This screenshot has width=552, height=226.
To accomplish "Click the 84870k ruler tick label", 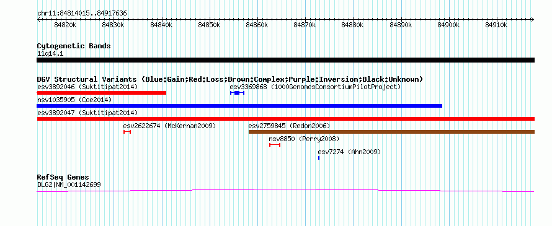I will click(305, 25).
